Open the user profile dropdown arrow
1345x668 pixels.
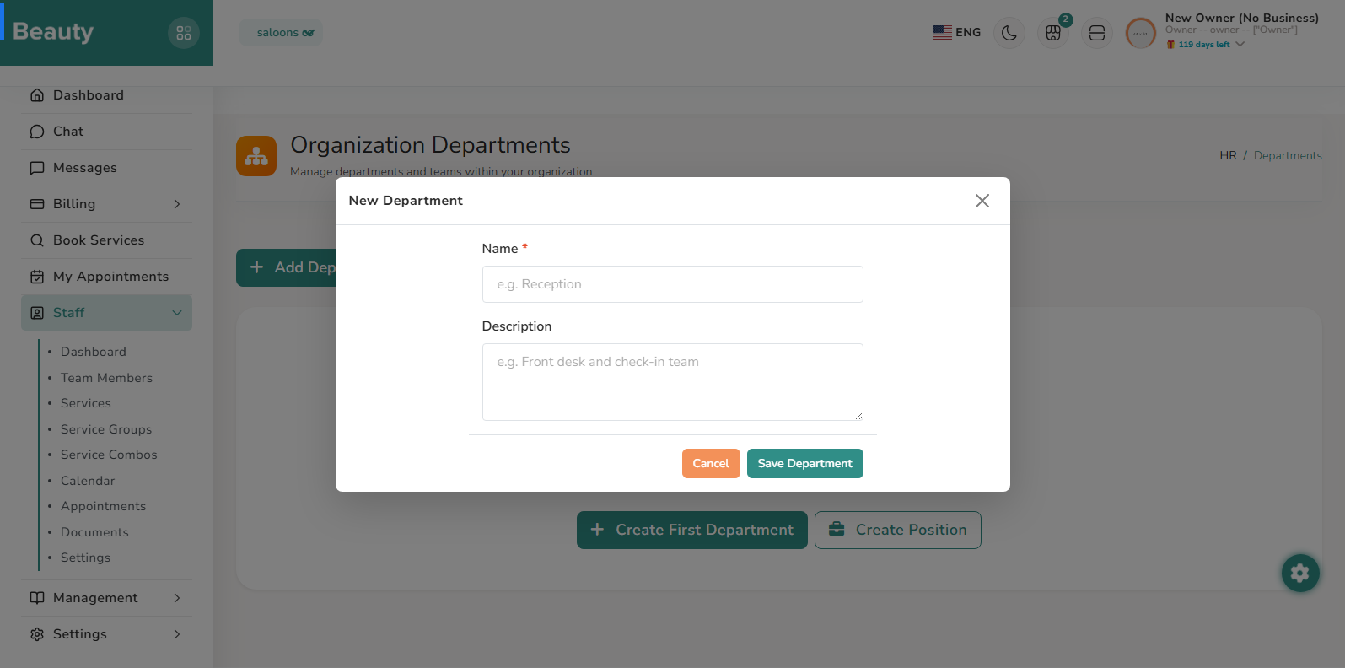point(1240,45)
